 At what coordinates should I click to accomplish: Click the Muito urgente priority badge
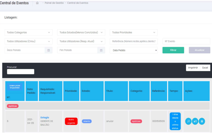(71, 121)
